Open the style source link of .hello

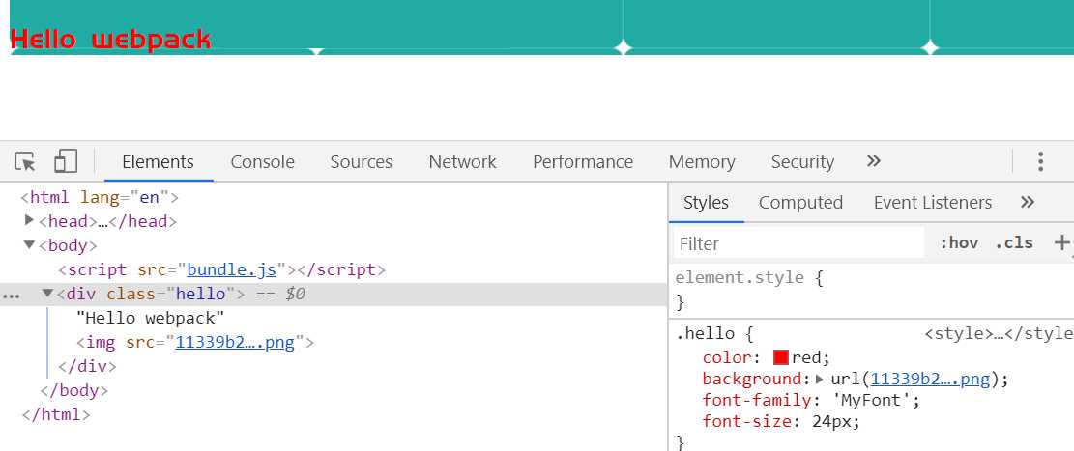point(999,334)
